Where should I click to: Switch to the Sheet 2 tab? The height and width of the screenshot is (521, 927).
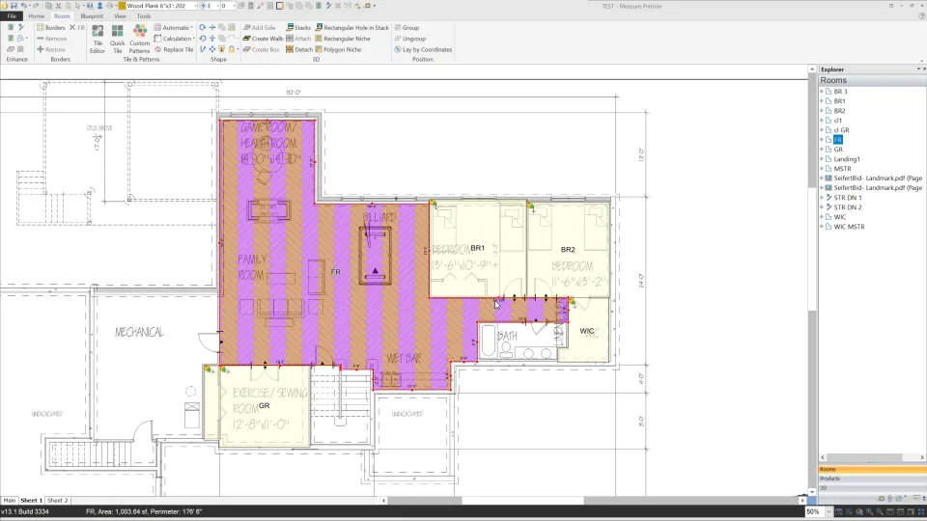tap(58, 501)
